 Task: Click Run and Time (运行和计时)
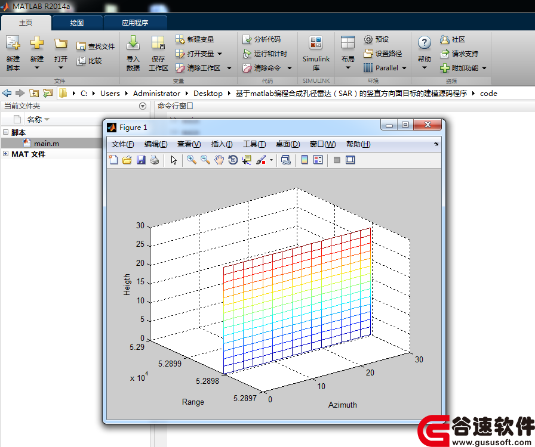[265, 54]
